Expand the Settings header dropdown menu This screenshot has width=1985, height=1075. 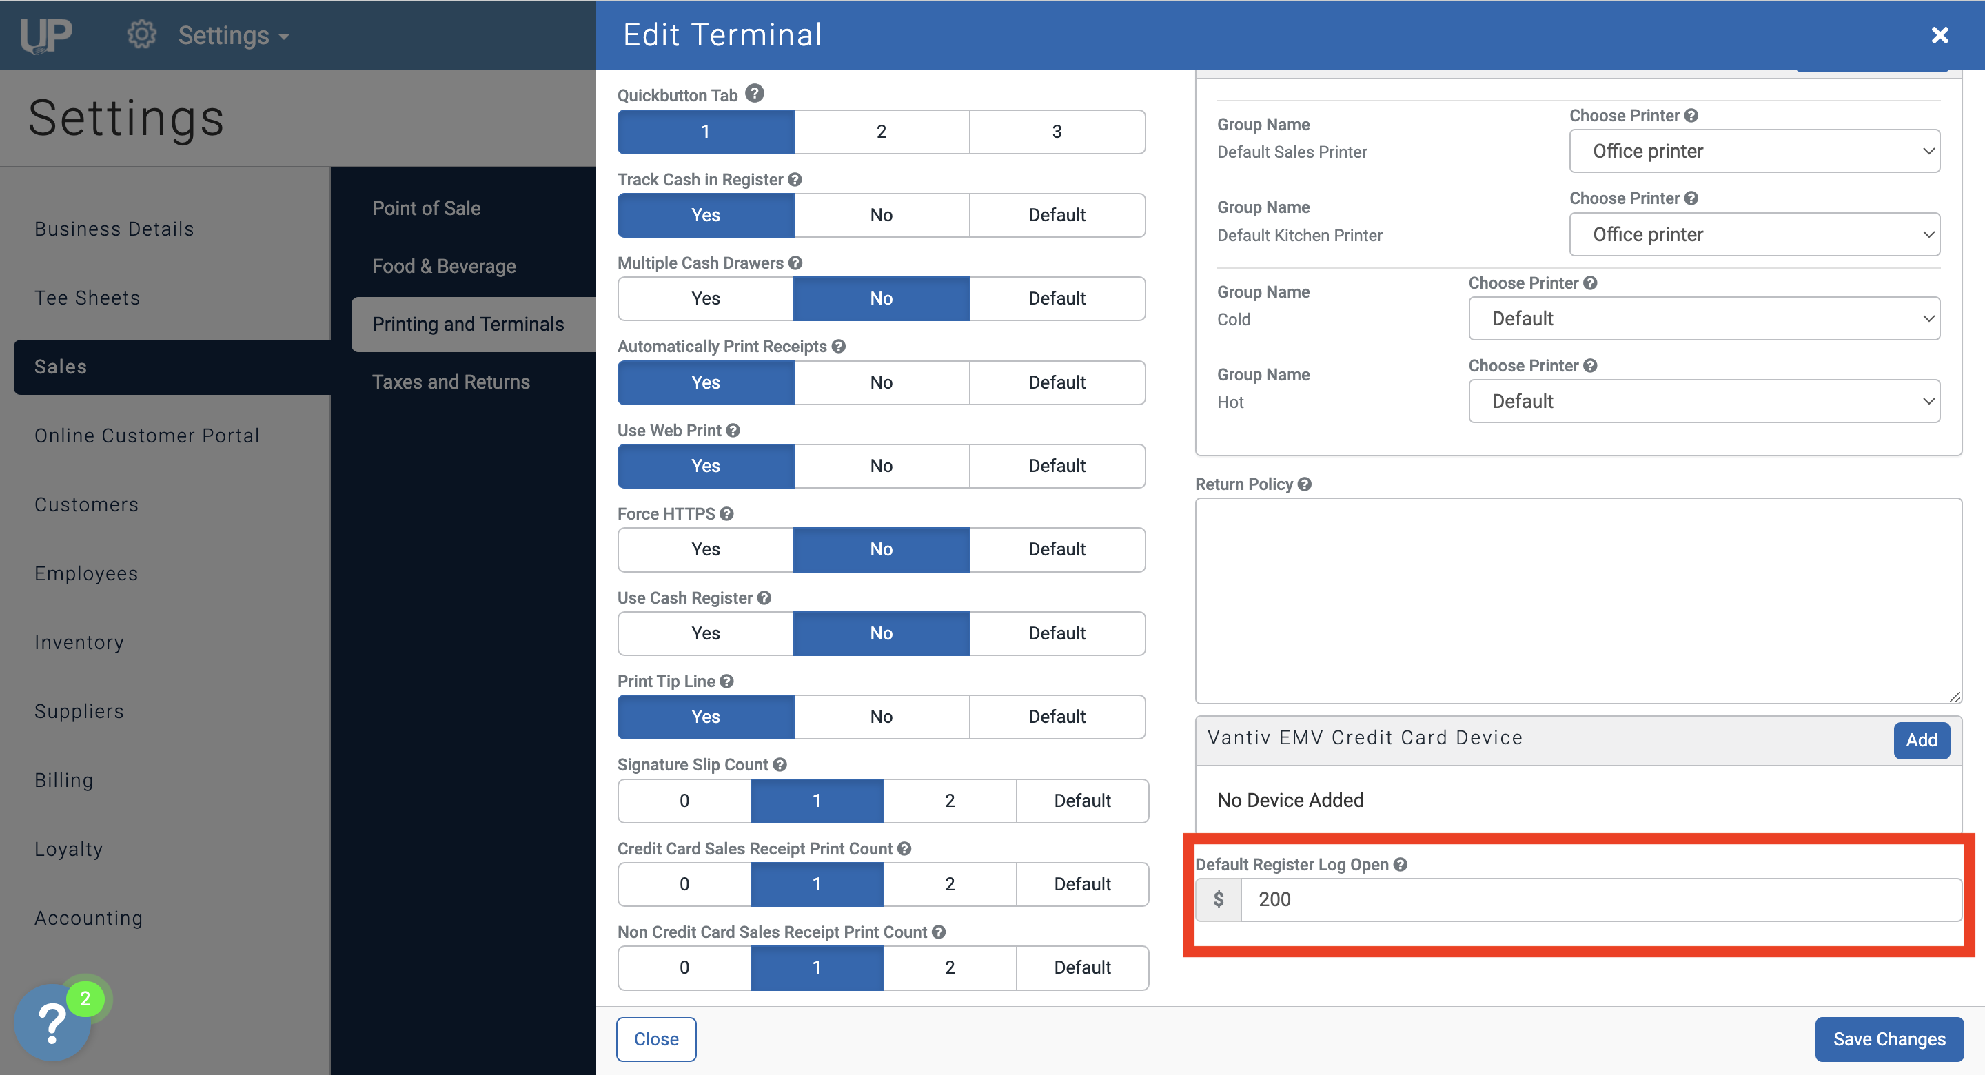pyautogui.click(x=234, y=35)
